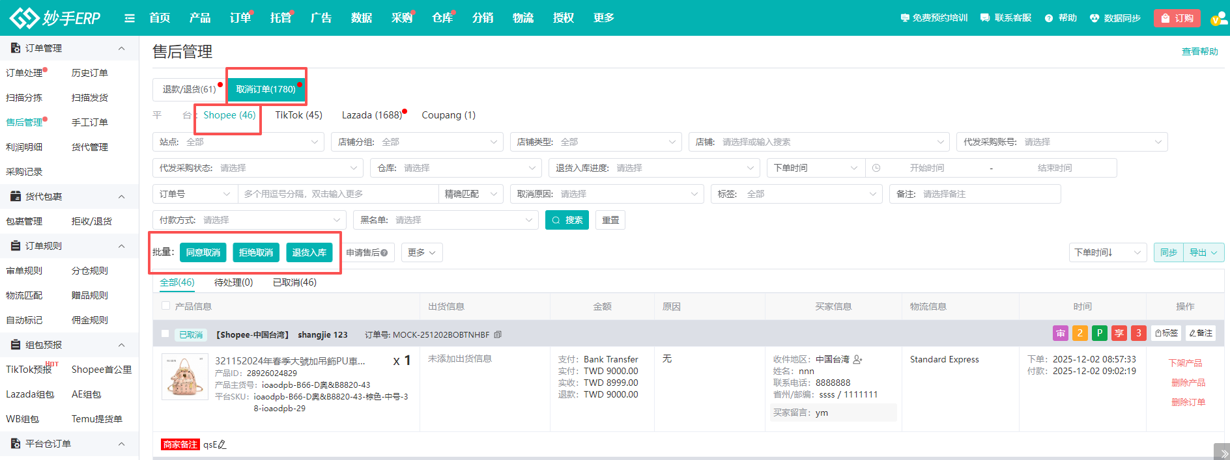Click the 退货入库 batch button
Image resolution: width=1230 pixels, height=460 pixels.
tap(309, 252)
